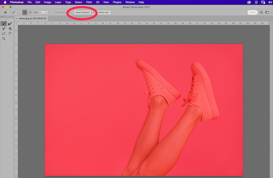Click the Home icon in options bar

click(5, 12)
